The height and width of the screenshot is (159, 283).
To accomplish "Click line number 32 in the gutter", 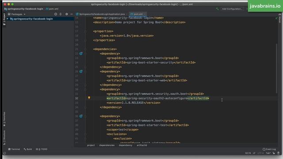I will 76,98.
